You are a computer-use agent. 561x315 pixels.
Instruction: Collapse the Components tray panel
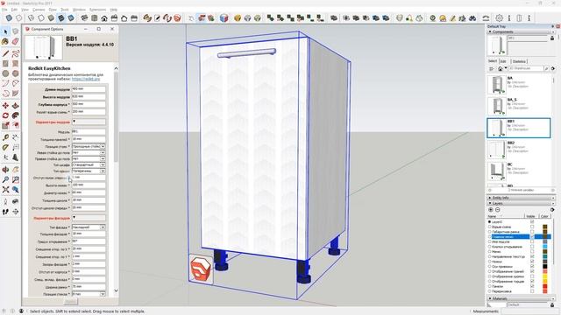[x=490, y=31]
